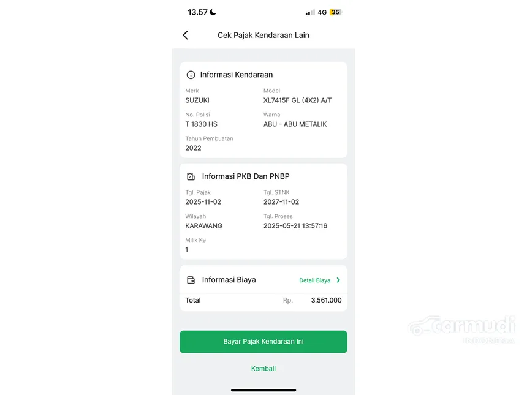Screen dimensions: 527x395
Task: Tap the info icon beside Informasi Kendaraan
Action: (x=191, y=75)
